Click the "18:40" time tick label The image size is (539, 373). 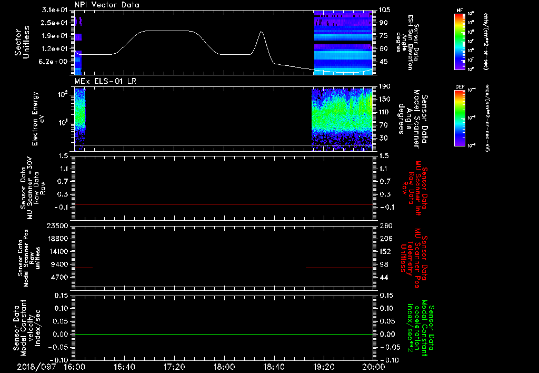274,367
